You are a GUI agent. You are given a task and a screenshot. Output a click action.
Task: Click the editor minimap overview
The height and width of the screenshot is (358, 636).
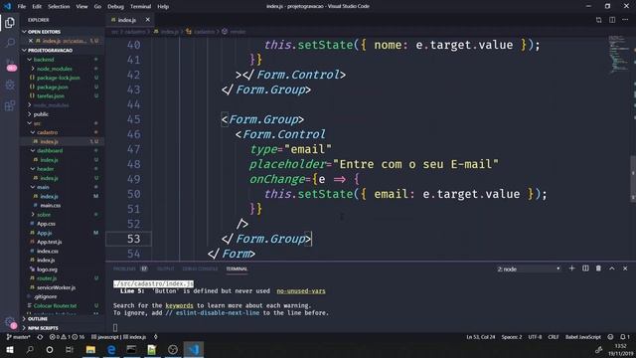619,55
